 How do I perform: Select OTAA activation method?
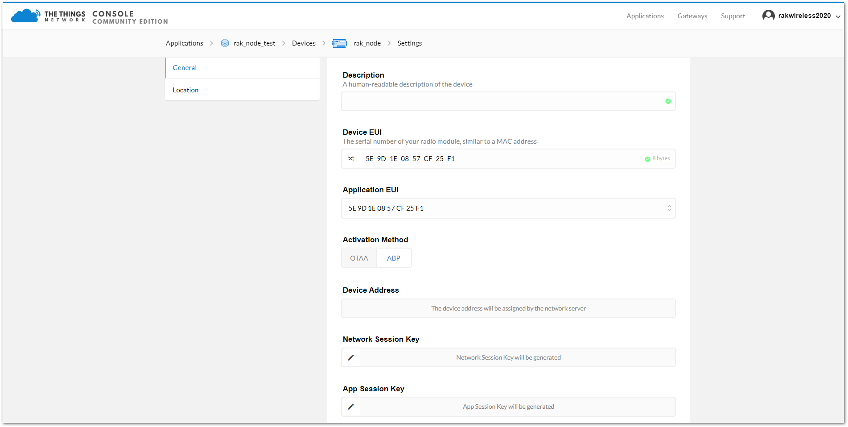pos(359,258)
